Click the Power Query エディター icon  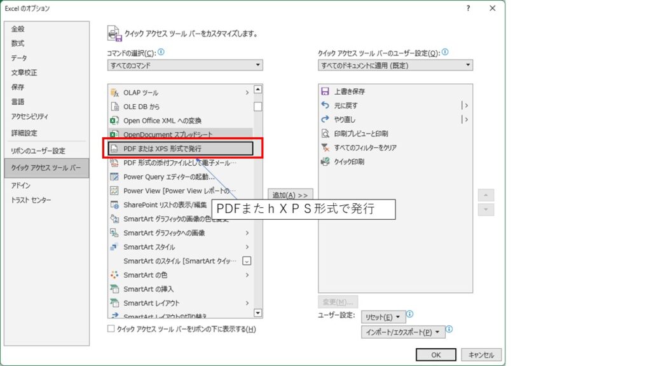tap(114, 177)
